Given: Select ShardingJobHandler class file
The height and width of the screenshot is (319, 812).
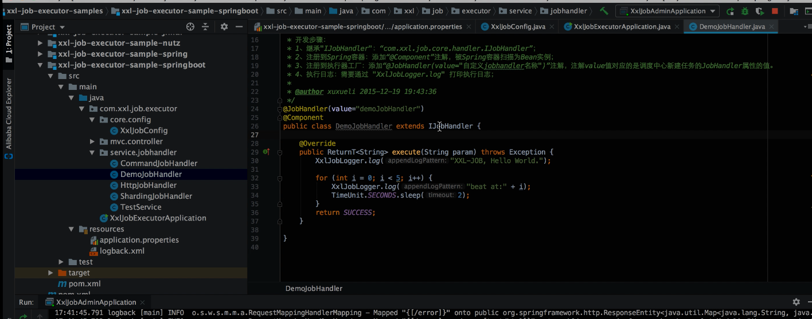Looking at the screenshot, I should click(x=156, y=196).
